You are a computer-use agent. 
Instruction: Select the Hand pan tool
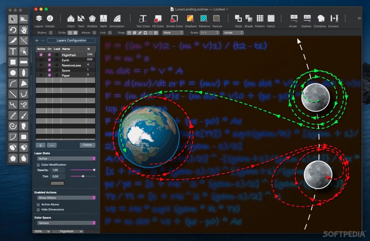(x=24, y=30)
